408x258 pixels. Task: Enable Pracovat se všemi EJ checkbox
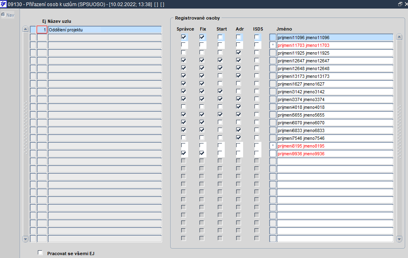(x=40, y=253)
